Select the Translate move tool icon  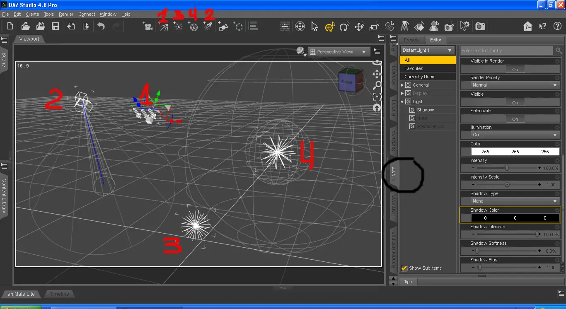(359, 27)
